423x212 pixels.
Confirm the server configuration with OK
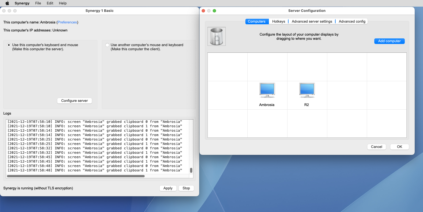(x=399, y=147)
